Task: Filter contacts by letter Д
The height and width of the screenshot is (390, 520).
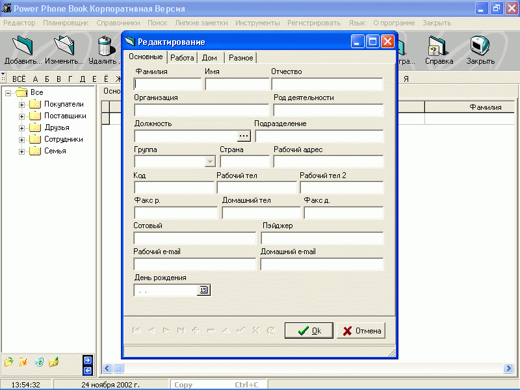Action: coord(83,79)
